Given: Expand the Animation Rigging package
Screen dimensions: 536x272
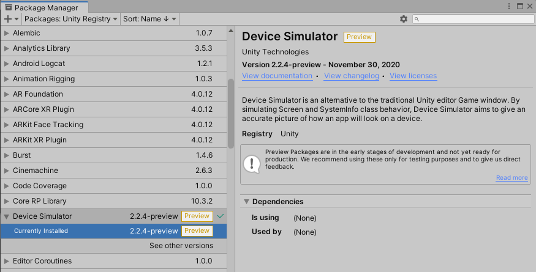Looking at the screenshot, I should click(7, 79).
